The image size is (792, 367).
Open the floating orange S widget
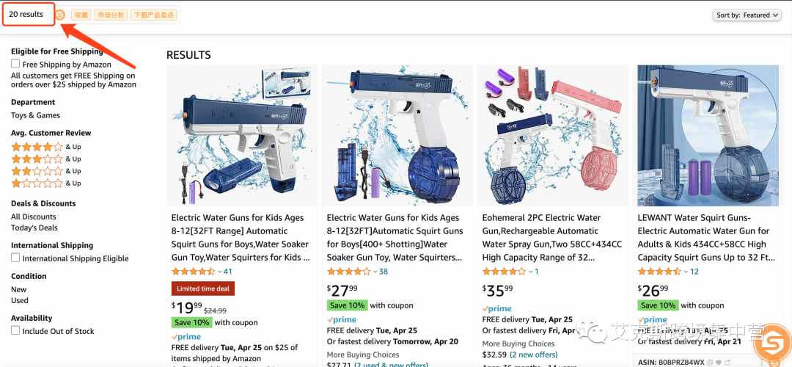click(x=773, y=345)
